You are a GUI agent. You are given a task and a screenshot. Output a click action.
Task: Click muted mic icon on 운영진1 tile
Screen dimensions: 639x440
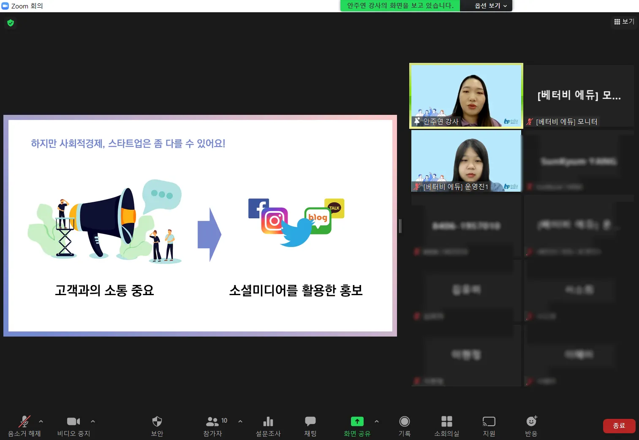pos(417,187)
